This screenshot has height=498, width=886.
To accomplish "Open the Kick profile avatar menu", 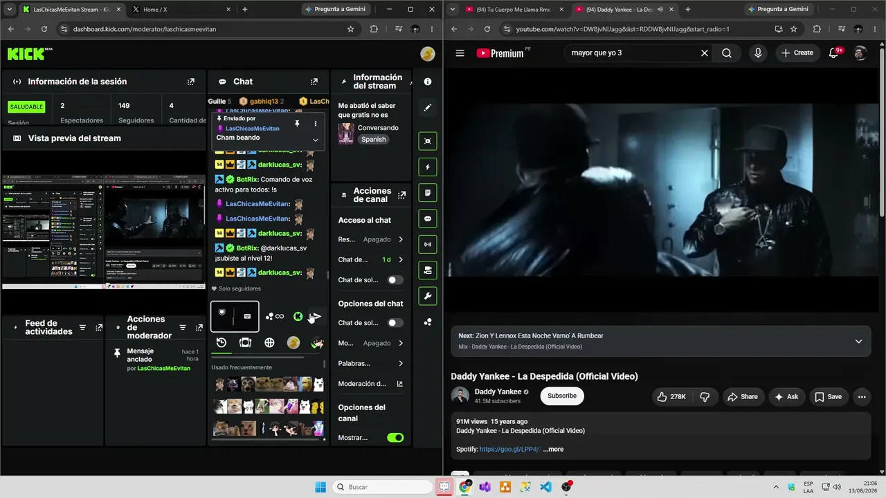I will [428, 54].
